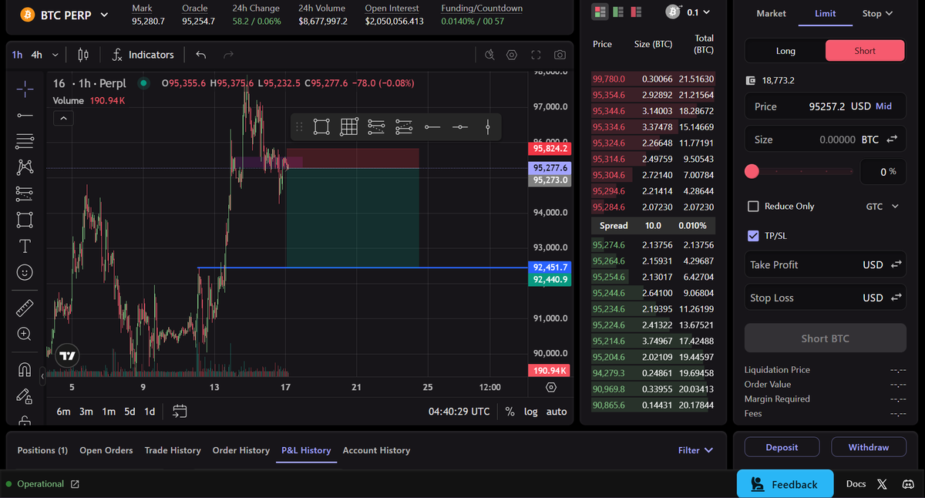Open the Account History tab

(376, 450)
